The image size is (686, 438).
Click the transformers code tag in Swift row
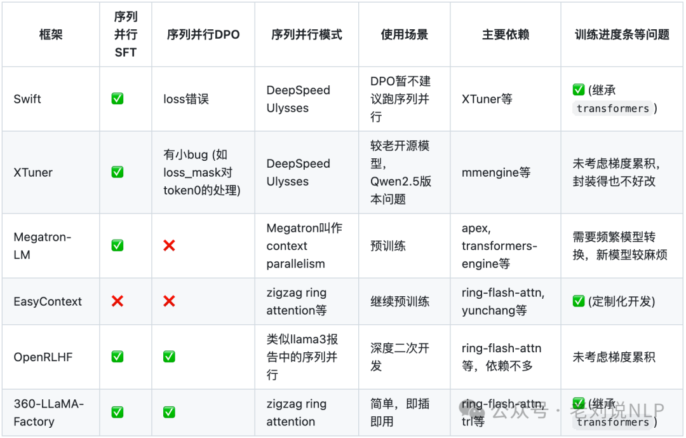[613, 109]
